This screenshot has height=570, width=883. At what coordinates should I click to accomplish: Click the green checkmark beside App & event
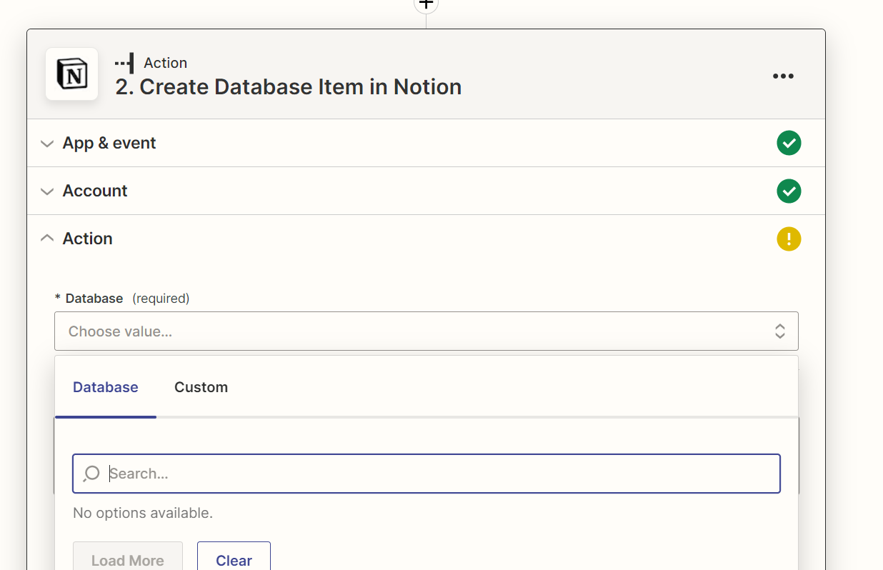[789, 143]
